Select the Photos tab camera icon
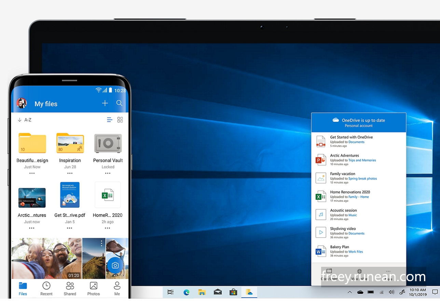This screenshot has height=301, width=440. tap(93, 286)
